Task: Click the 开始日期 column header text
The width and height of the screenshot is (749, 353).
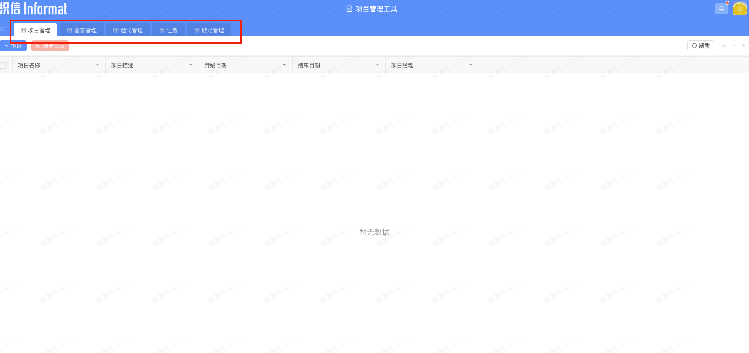Action: click(x=216, y=65)
